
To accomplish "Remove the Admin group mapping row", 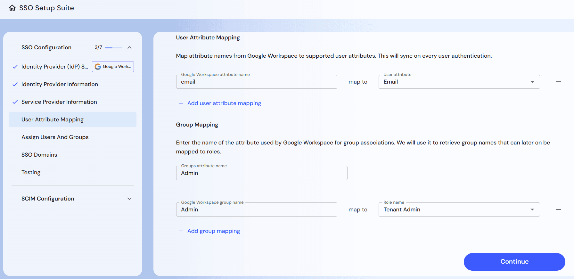I will click(x=558, y=209).
